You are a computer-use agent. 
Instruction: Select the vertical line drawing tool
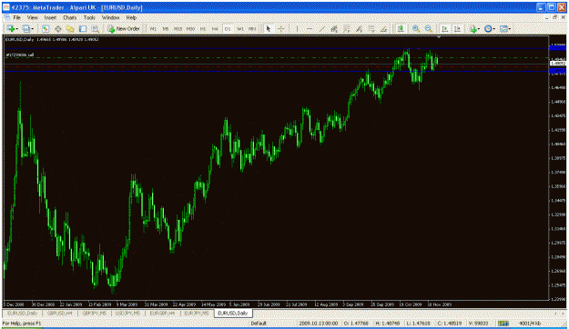297,28
